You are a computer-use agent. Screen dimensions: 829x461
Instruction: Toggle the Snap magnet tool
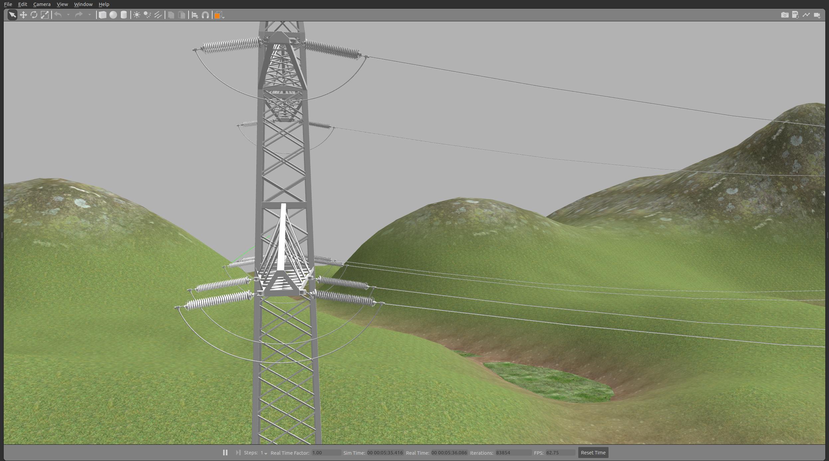(x=206, y=15)
